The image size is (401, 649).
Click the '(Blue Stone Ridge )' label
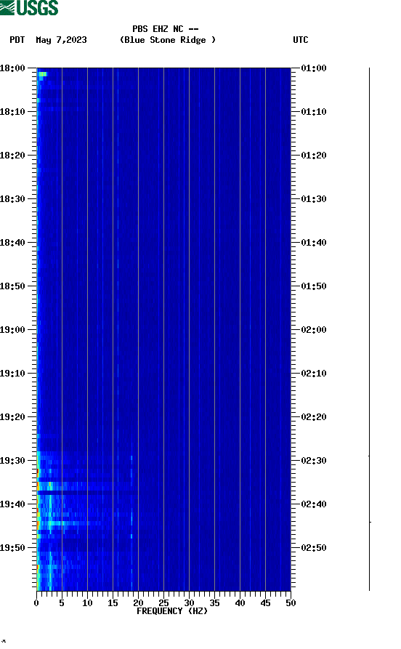(168, 40)
